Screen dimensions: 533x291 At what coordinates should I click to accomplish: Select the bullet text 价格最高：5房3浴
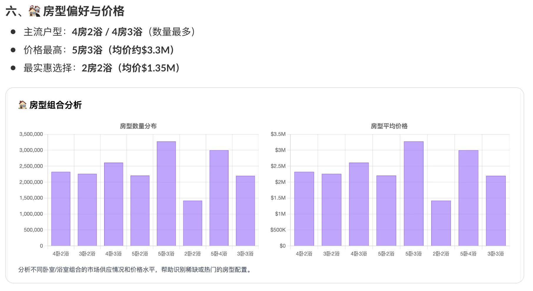(63, 50)
